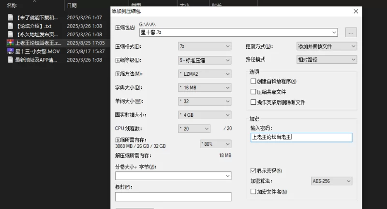This screenshot has height=209, width=387.
Task: Open the CPU 线程数 dropdown
Action: coord(194,128)
